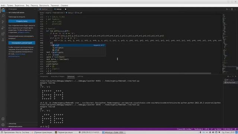Open the Testing flask view
Screen dimensions: 238x134
coord(3,40)
